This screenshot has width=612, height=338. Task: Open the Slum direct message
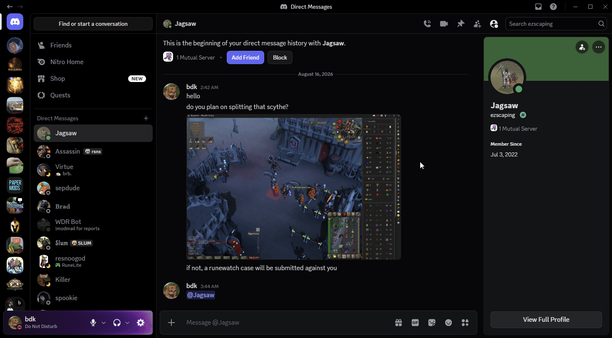[x=93, y=243]
